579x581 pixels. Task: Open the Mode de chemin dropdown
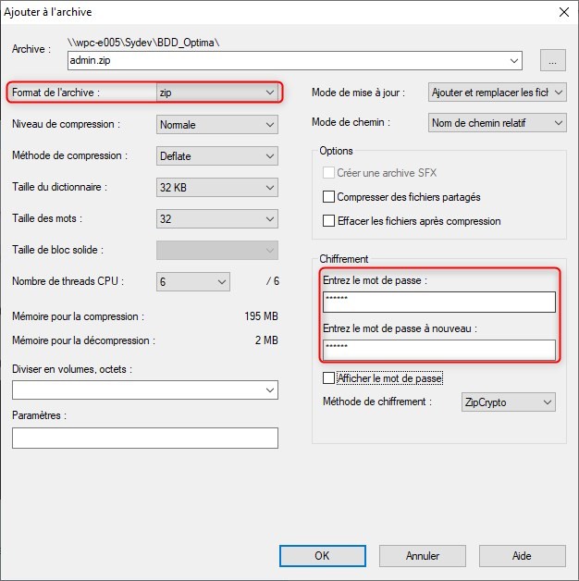point(497,123)
